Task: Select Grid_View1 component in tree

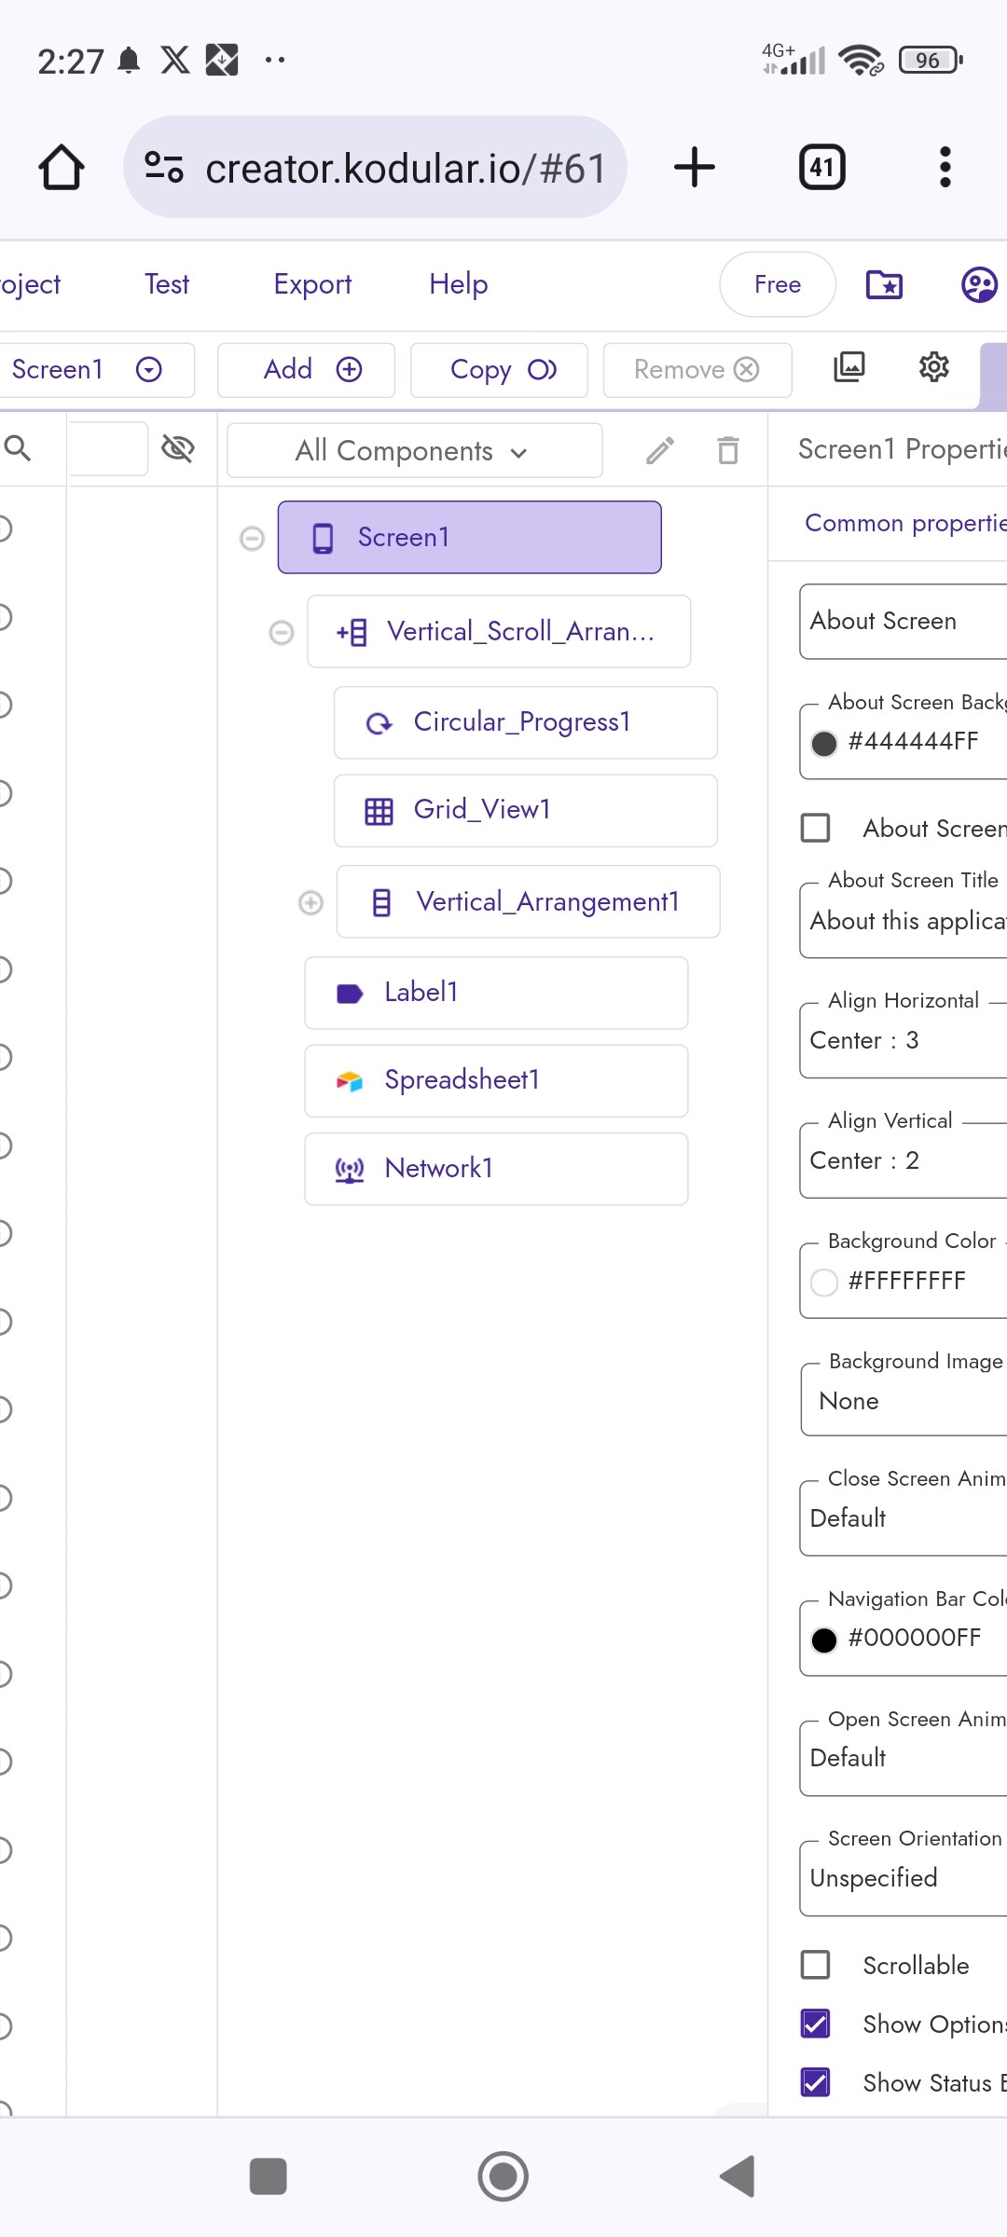Action: pos(526,811)
